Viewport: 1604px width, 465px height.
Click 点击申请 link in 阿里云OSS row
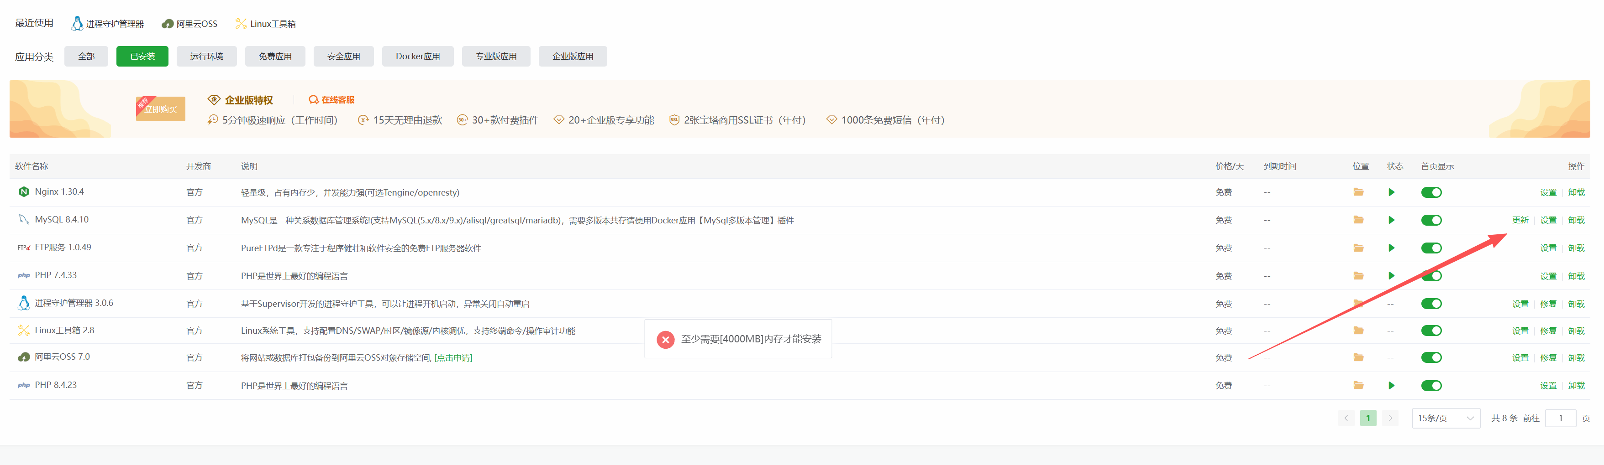(453, 357)
